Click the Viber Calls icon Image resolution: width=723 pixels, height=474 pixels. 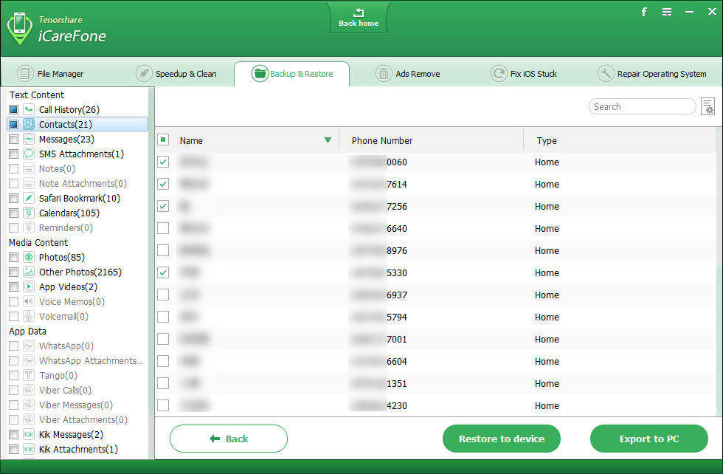29,390
